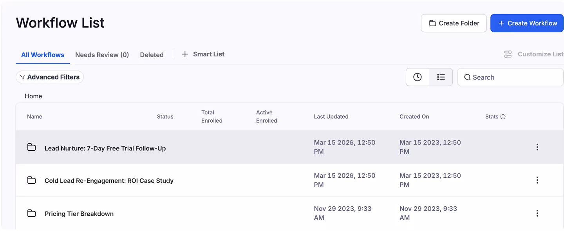Click the Pricing Tier Breakdown folder icon
The image size is (564, 231).
pyautogui.click(x=32, y=213)
